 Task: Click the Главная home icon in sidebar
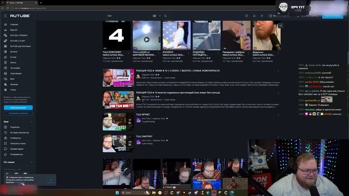pyautogui.click(x=5, y=24)
